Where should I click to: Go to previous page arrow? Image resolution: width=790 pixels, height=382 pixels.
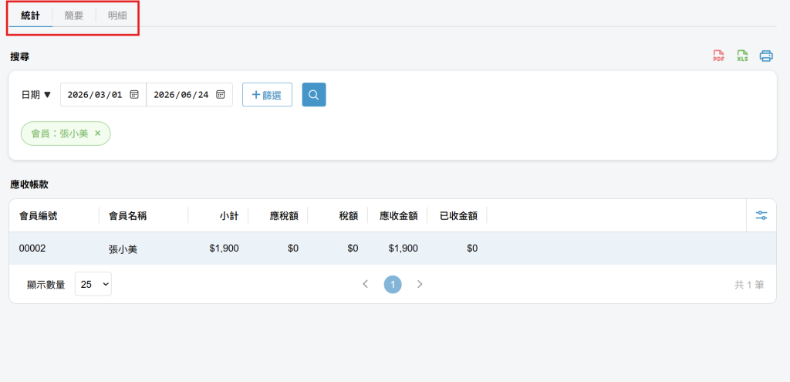pyautogui.click(x=366, y=284)
